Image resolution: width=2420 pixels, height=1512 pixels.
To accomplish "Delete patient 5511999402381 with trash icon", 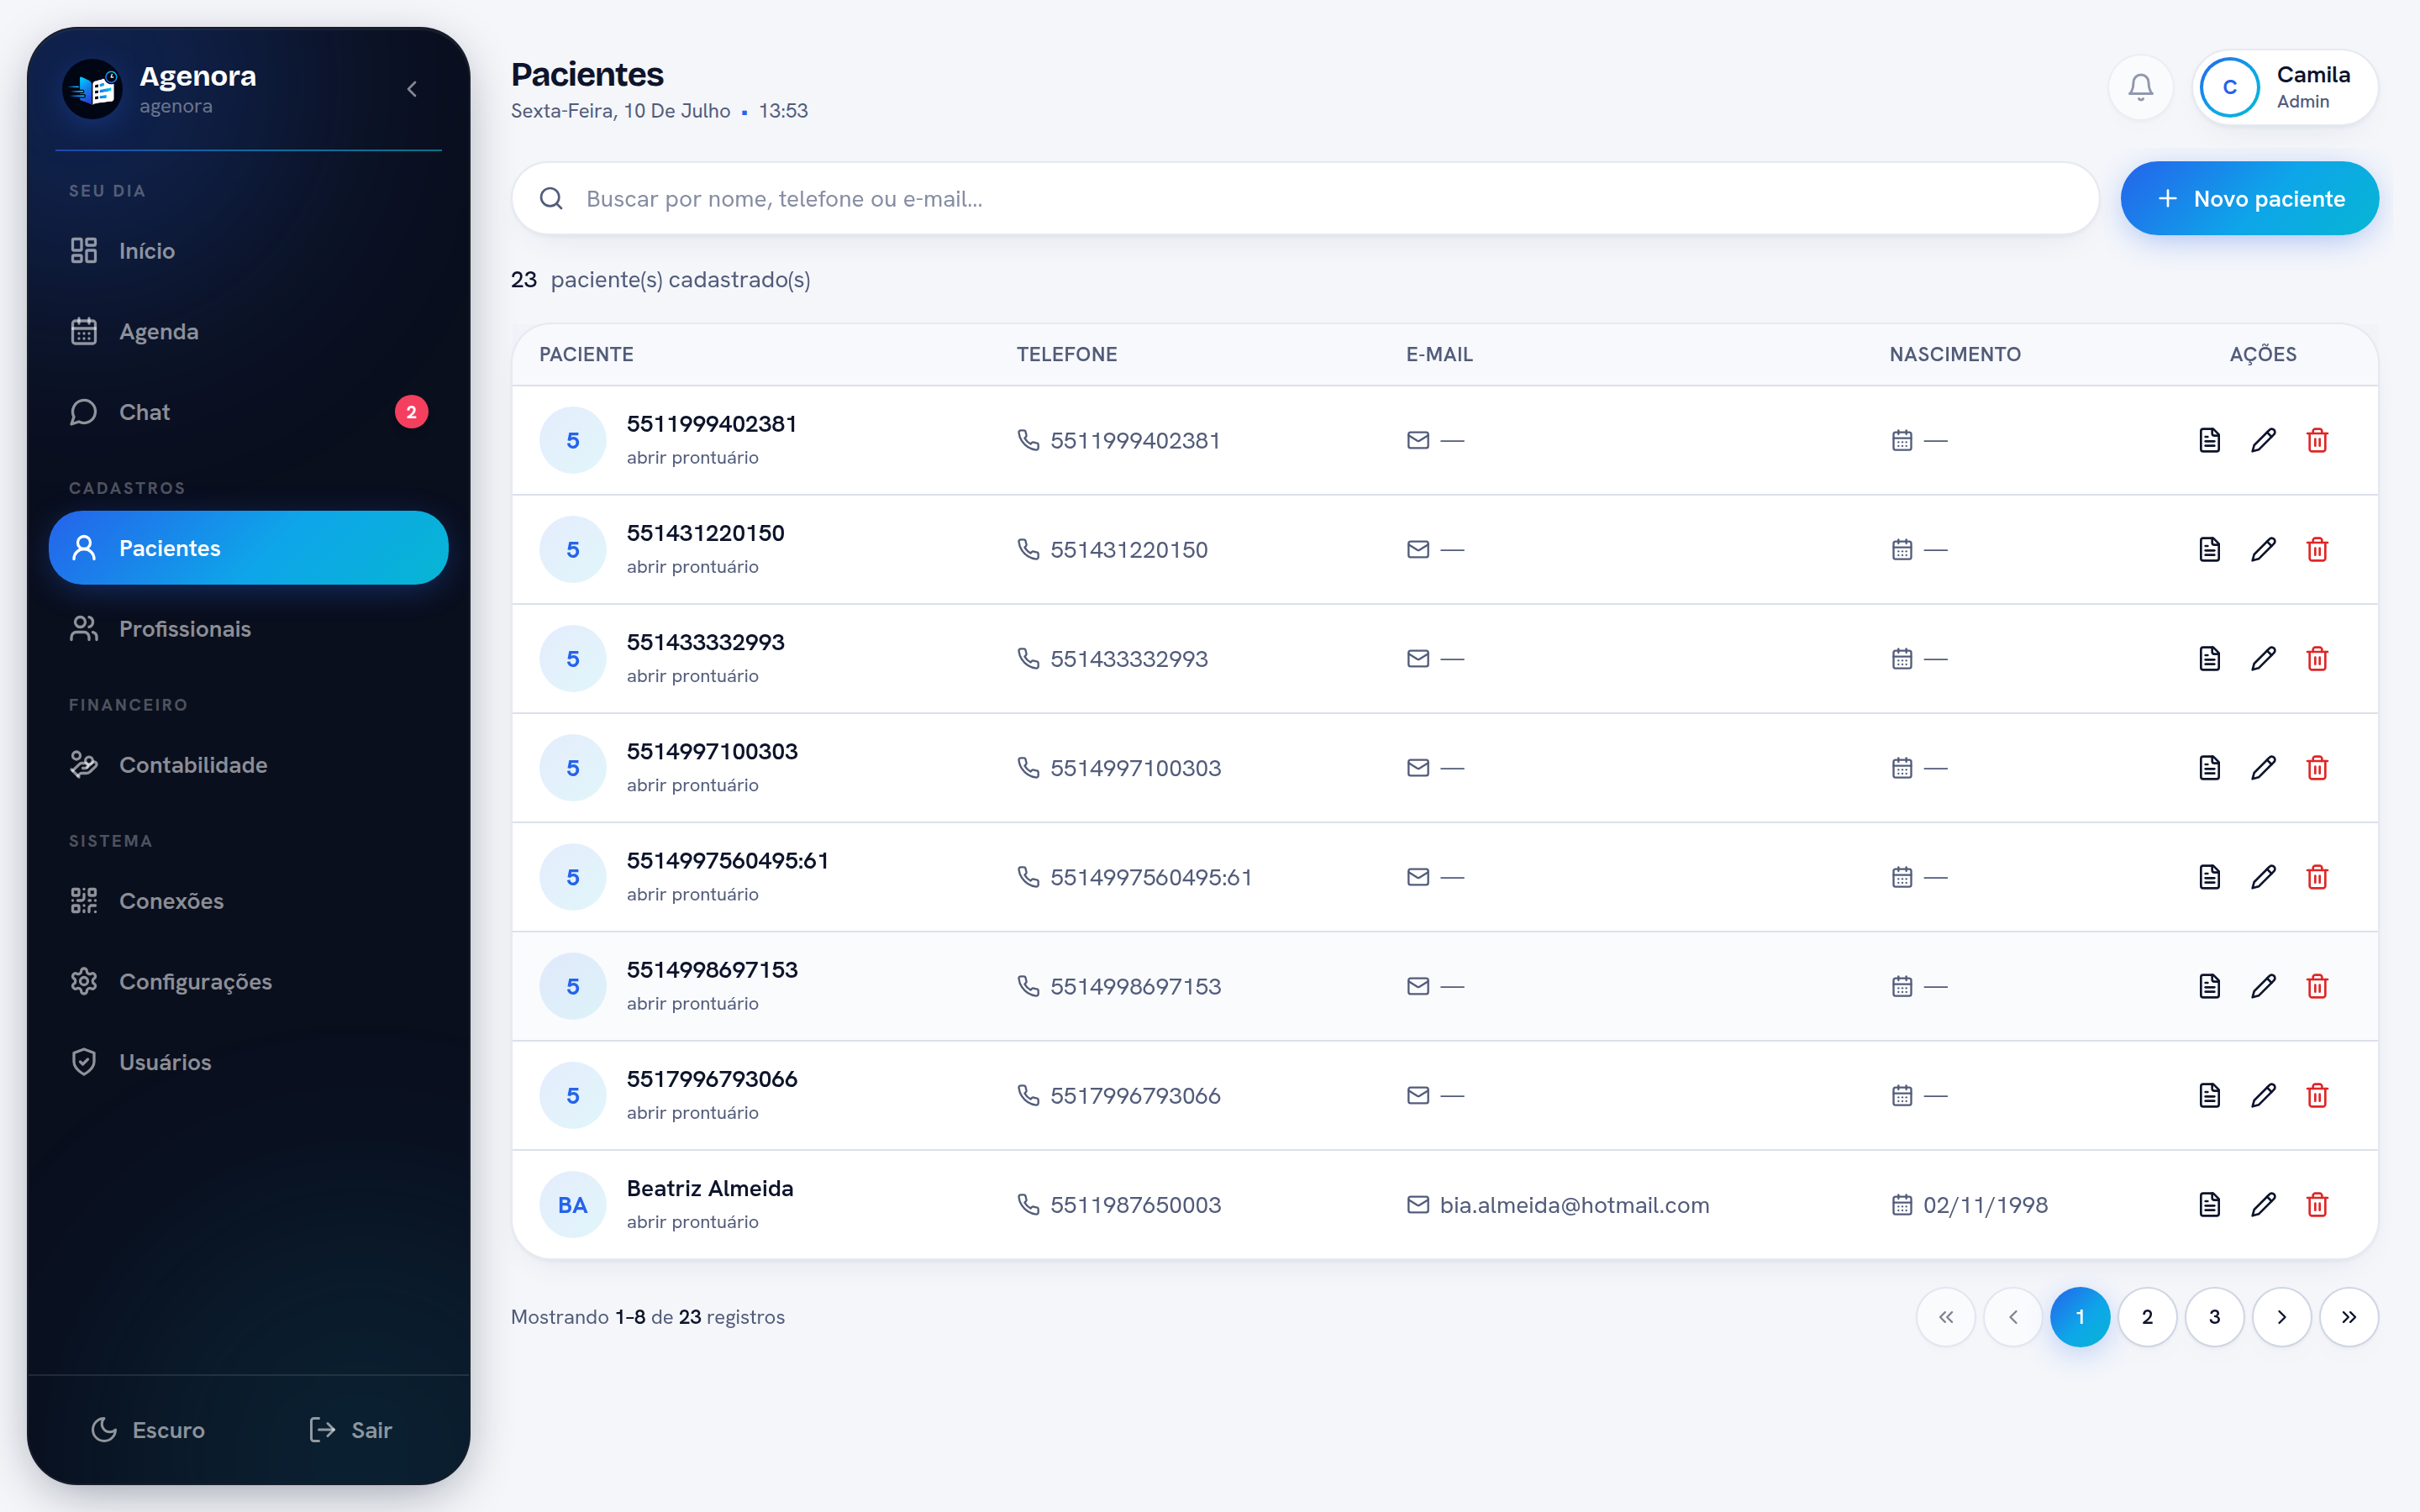I will [2317, 440].
